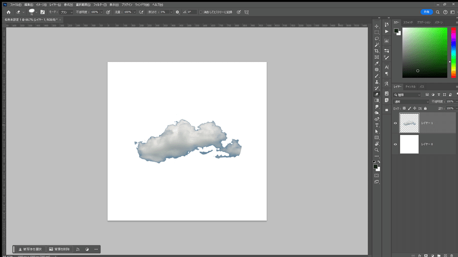Screen dimensions: 458x257
Task: Select the Move tool
Action: point(377,26)
